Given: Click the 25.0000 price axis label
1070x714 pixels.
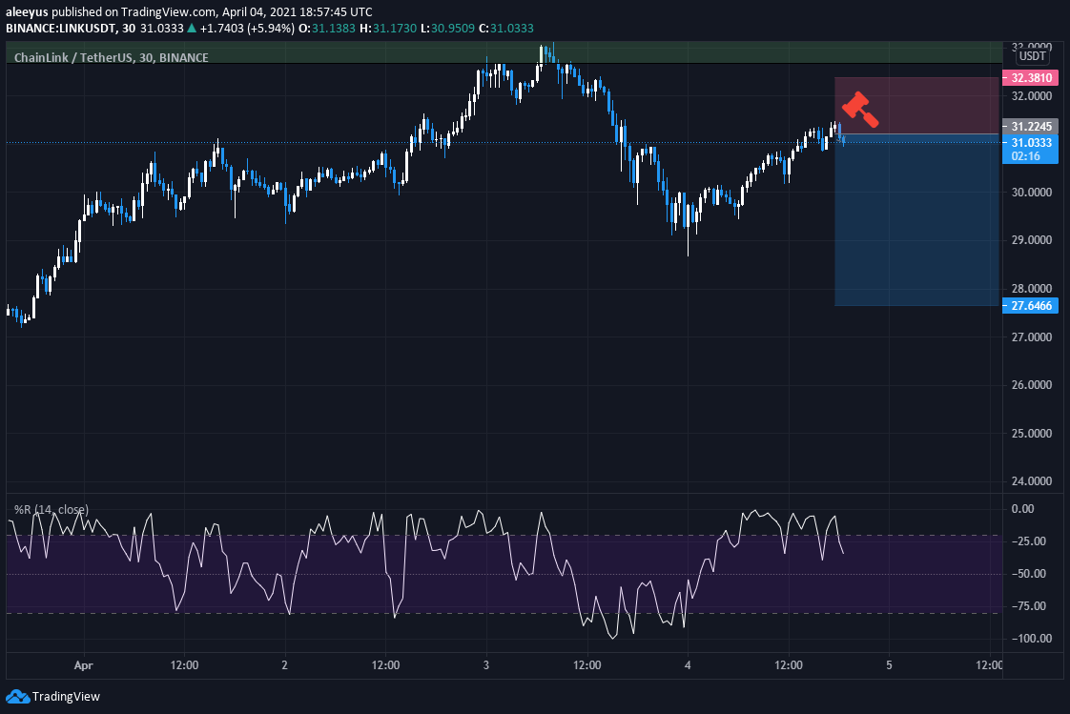Looking at the screenshot, I should (1031, 433).
